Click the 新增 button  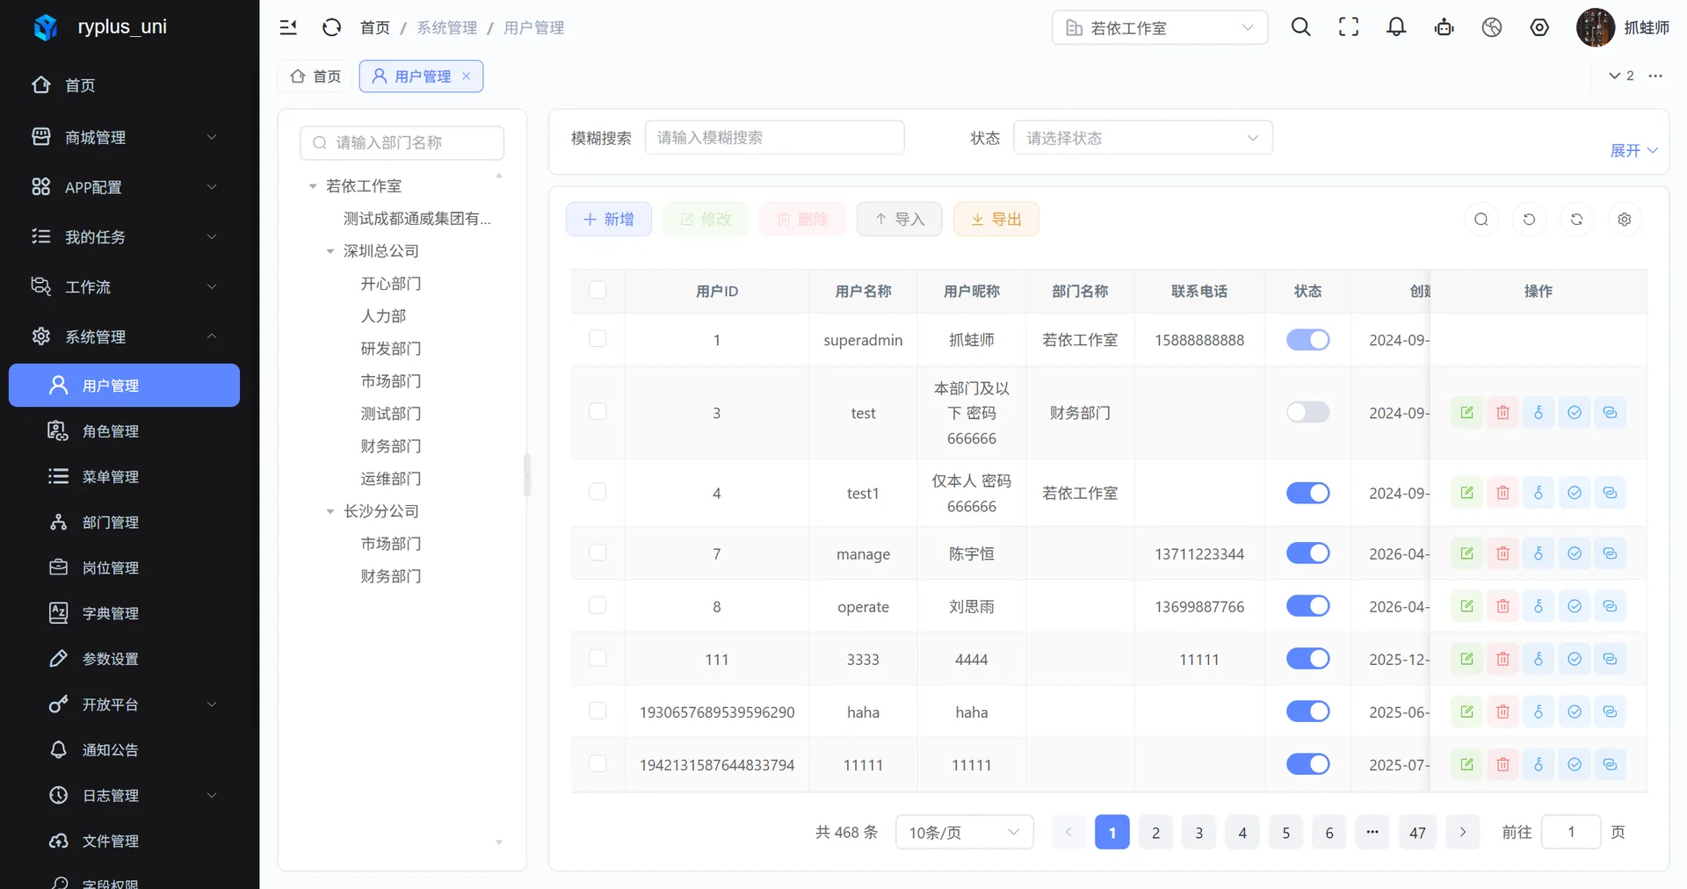click(608, 220)
